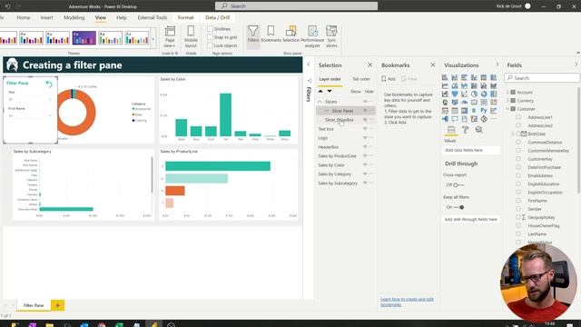Insert a slicer visual

tap(445, 111)
